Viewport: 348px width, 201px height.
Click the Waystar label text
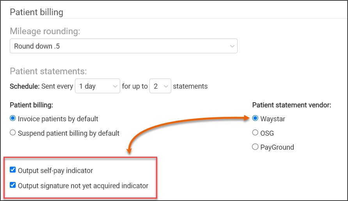tap(273, 119)
